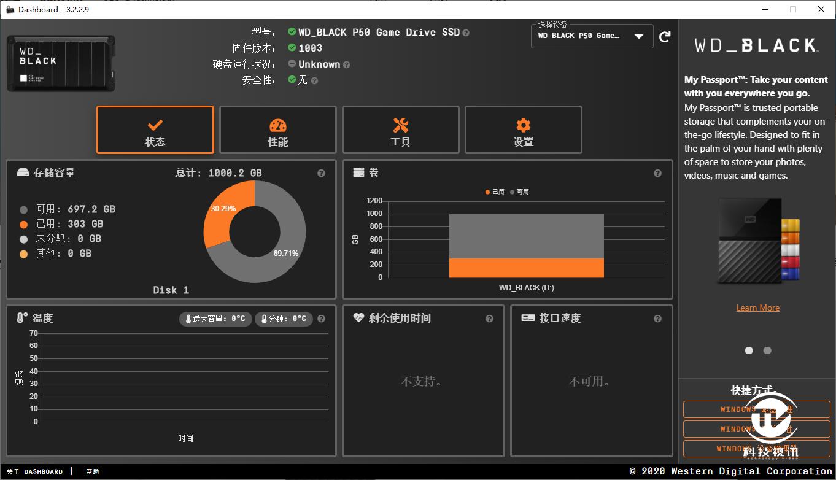Viewport: 836px width, 480px height.
Task: Switch to the 状态 tab
Action: (155, 130)
